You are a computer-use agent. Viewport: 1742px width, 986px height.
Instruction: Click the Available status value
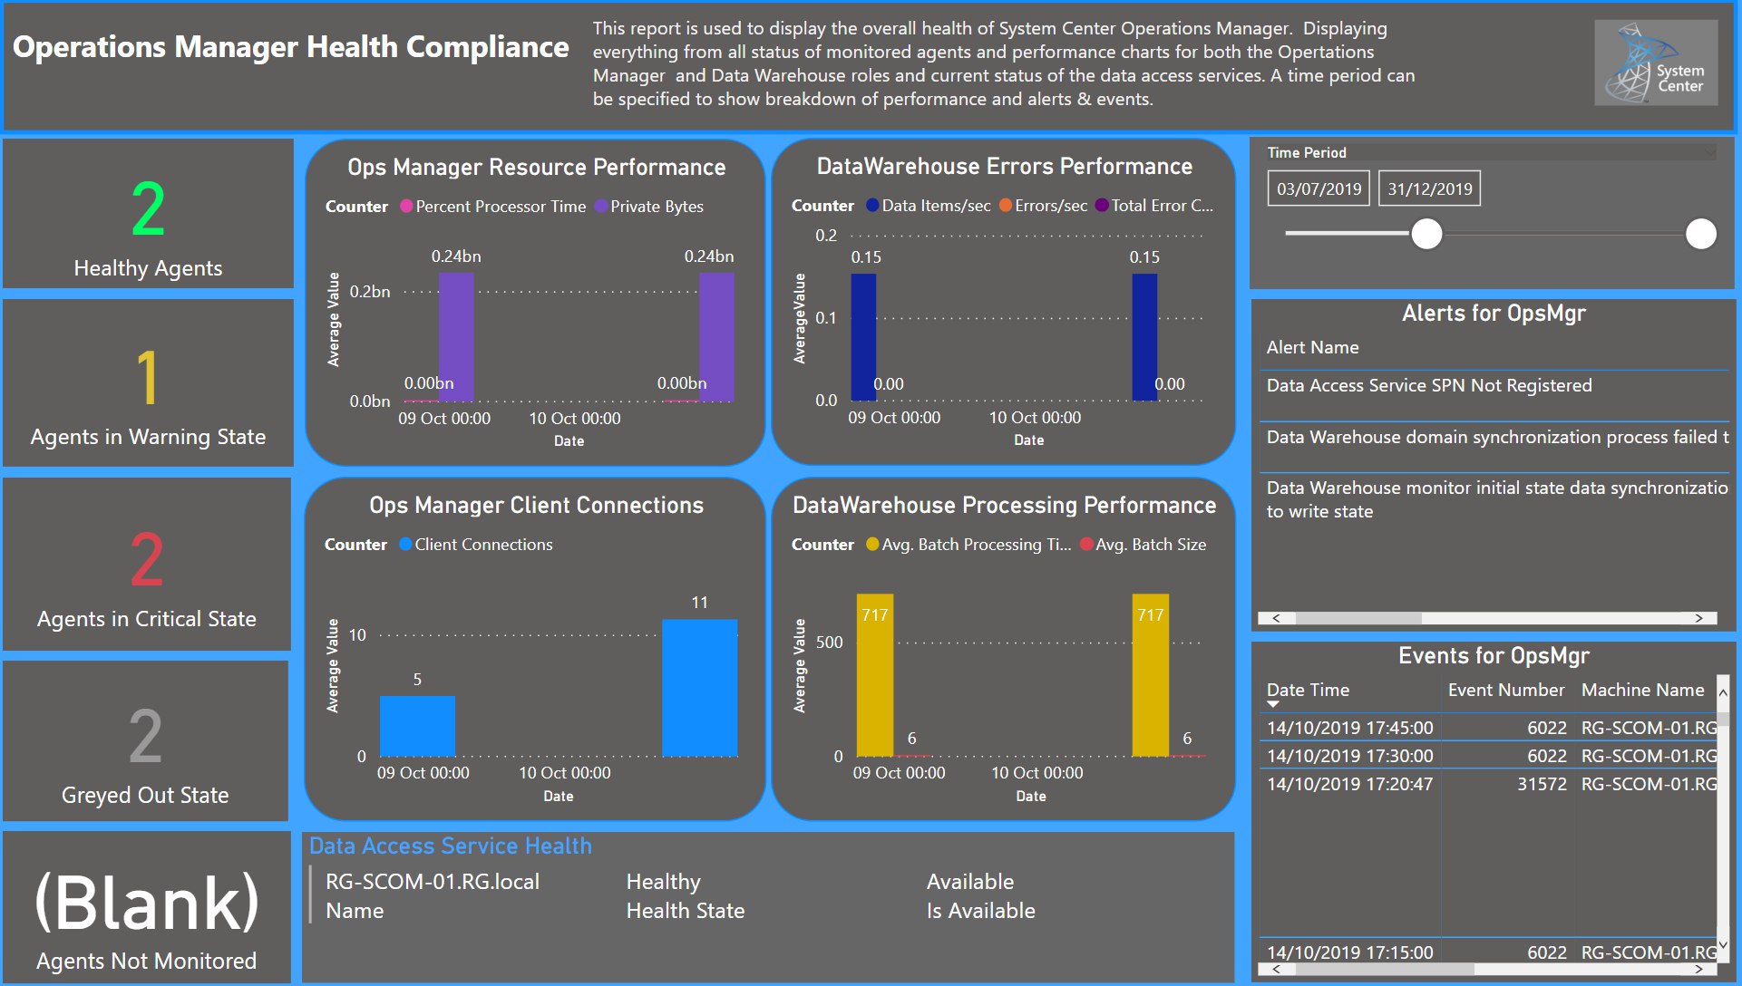click(970, 882)
